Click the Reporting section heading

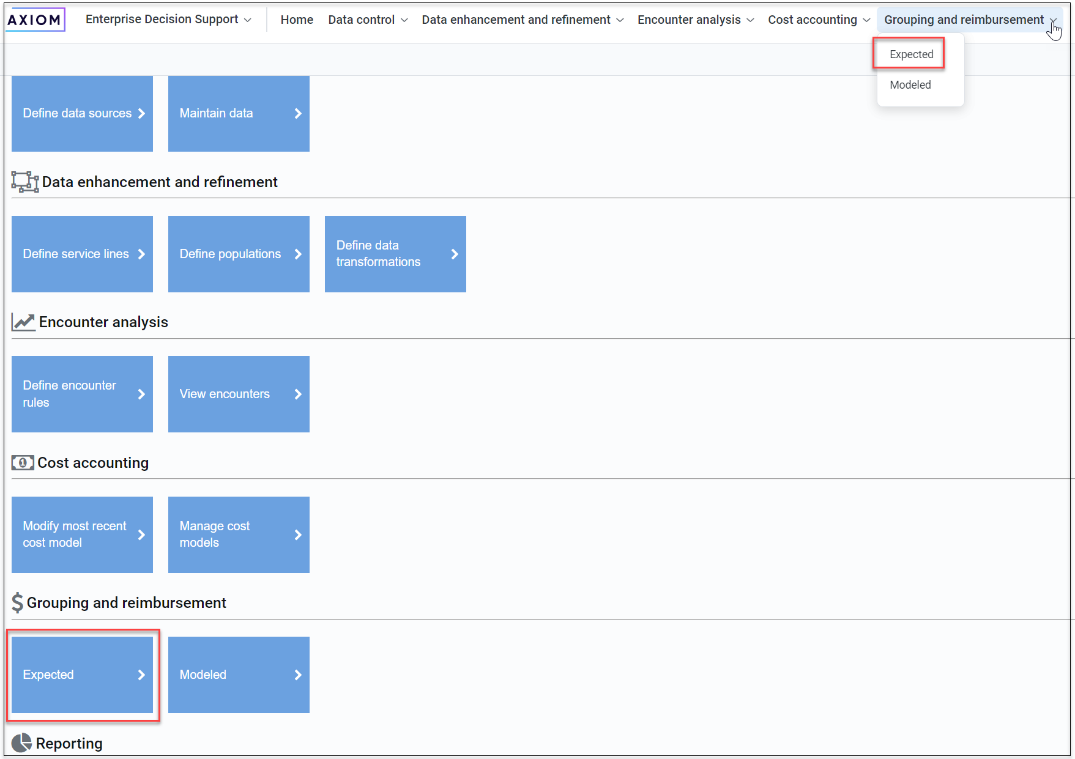point(69,744)
